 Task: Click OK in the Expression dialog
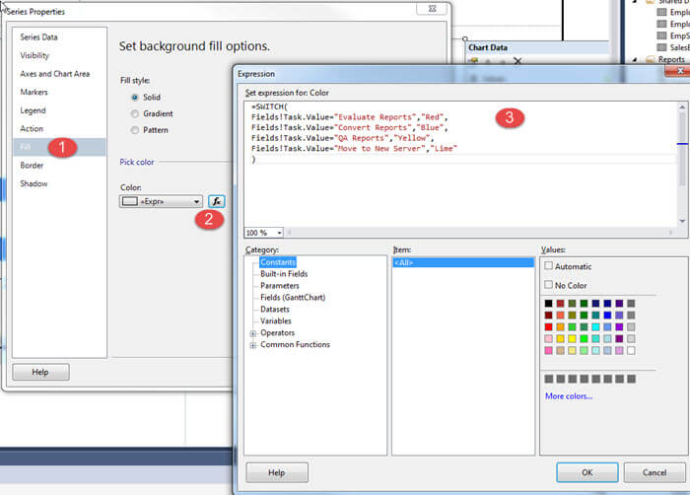point(587,472)
